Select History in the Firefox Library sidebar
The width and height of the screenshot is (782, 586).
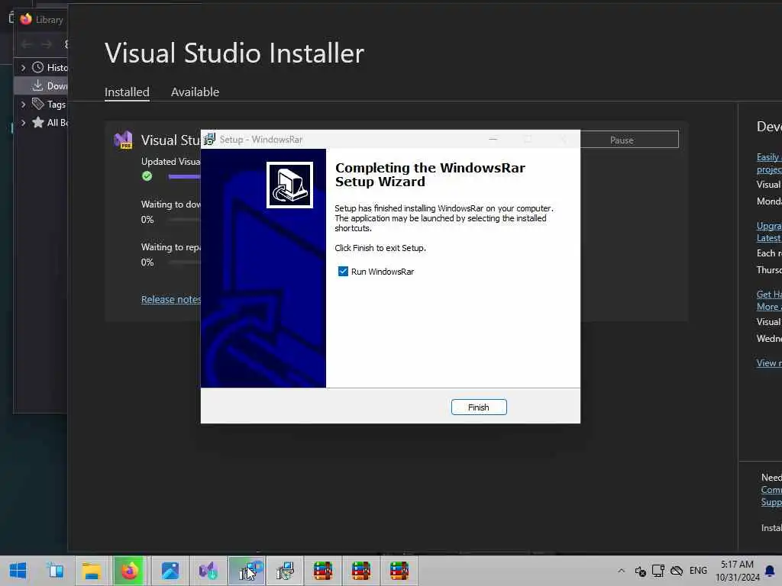point(57,68)
